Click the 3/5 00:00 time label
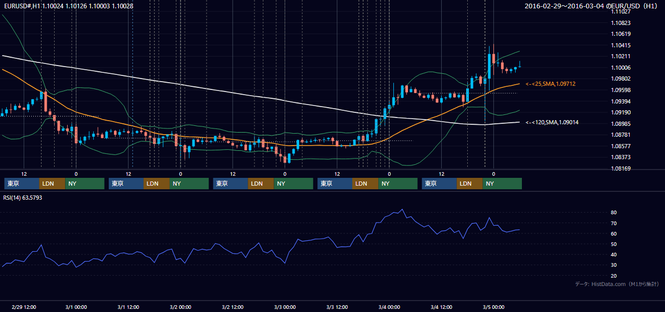Viewport: 665px width, 312px height. (493, 307)
